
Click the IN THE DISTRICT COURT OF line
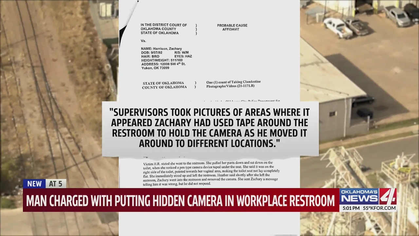coord(164,25)
